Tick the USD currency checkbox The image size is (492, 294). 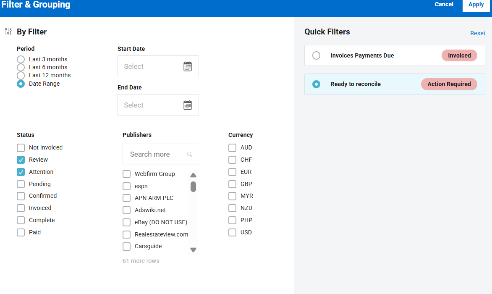pos(232,233)
